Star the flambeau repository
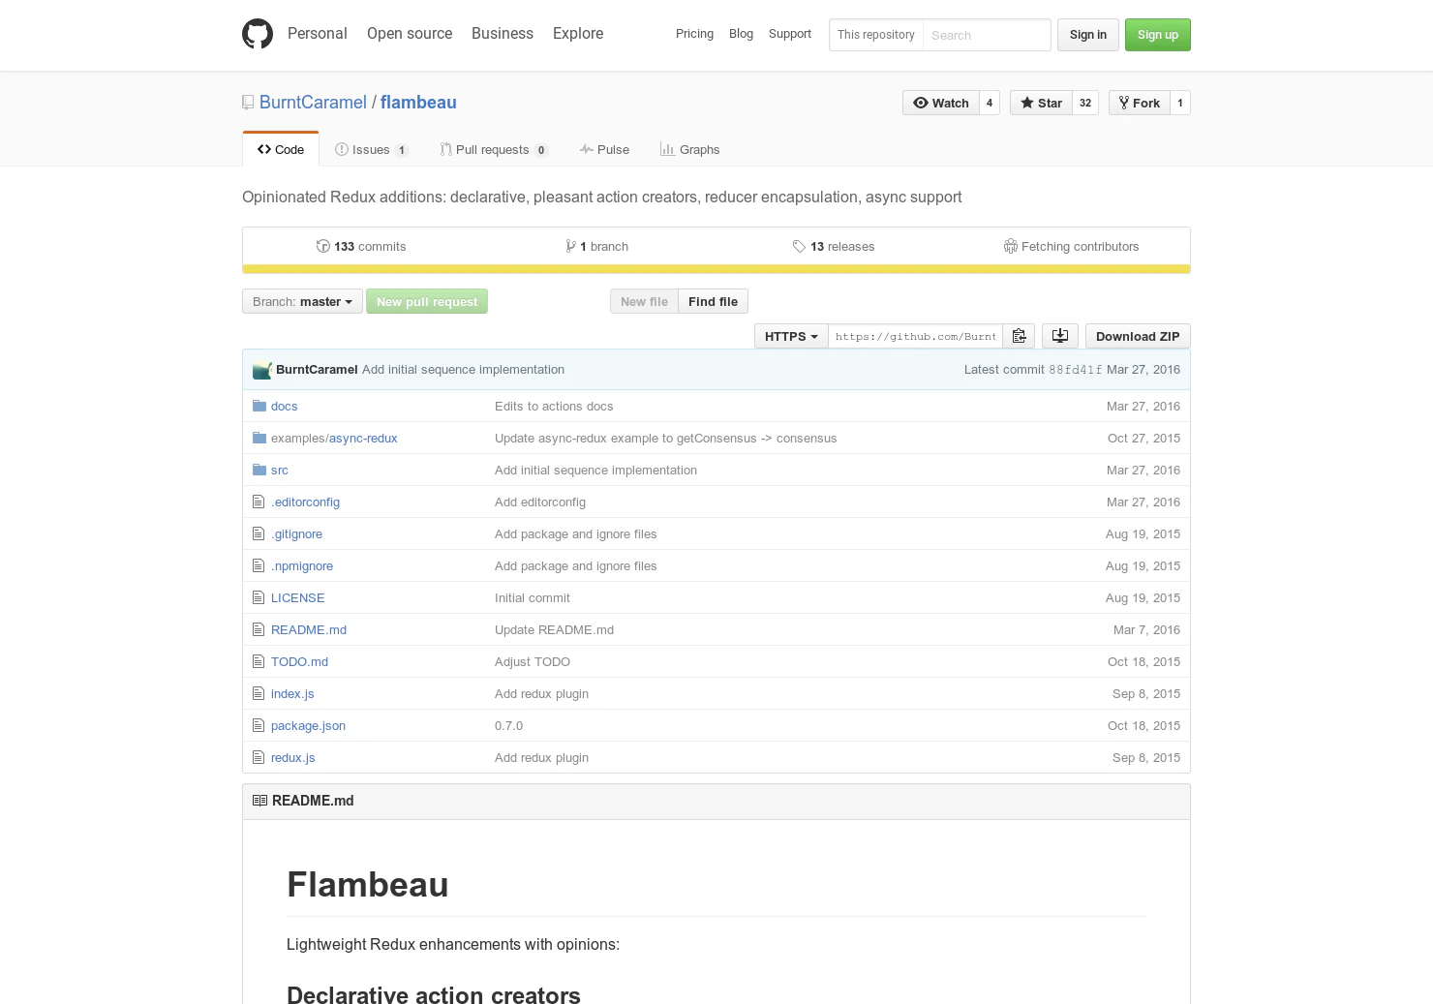The width and height of the screenshot is (1433, 1004). pos(1040,103)
